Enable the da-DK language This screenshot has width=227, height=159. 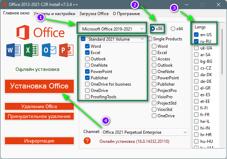tap(196, 74)
